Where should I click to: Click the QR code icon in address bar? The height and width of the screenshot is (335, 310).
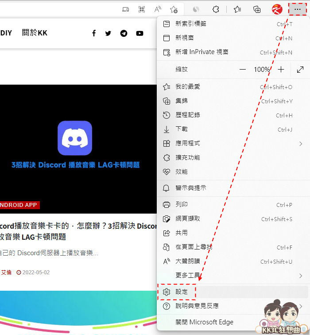tap(142, 9)
